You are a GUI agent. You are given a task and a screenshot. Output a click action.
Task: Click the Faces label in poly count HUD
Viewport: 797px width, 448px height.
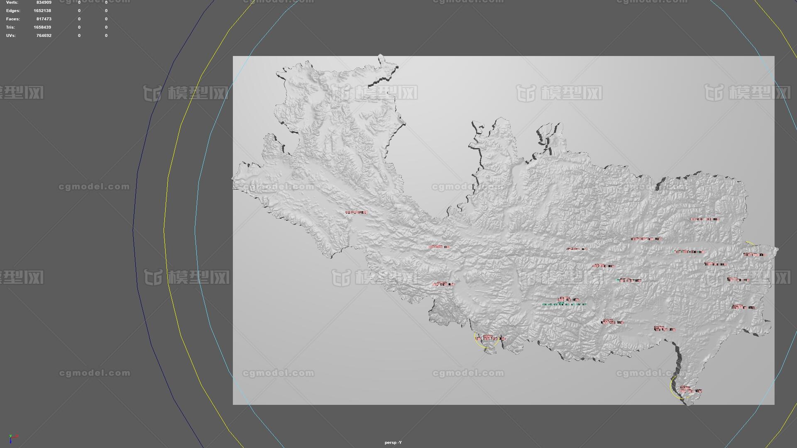(x=13, y=19)
